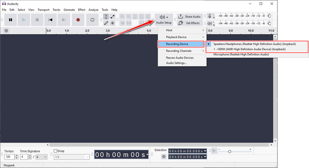The height and width of the screenshot is (168, 309).
Task: Open the Edit menu
Action: point(12,10)
